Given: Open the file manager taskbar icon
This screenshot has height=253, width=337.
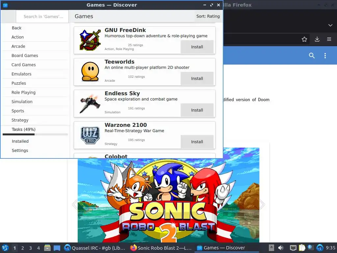Looking at the screenshot, I should point(47,248).
